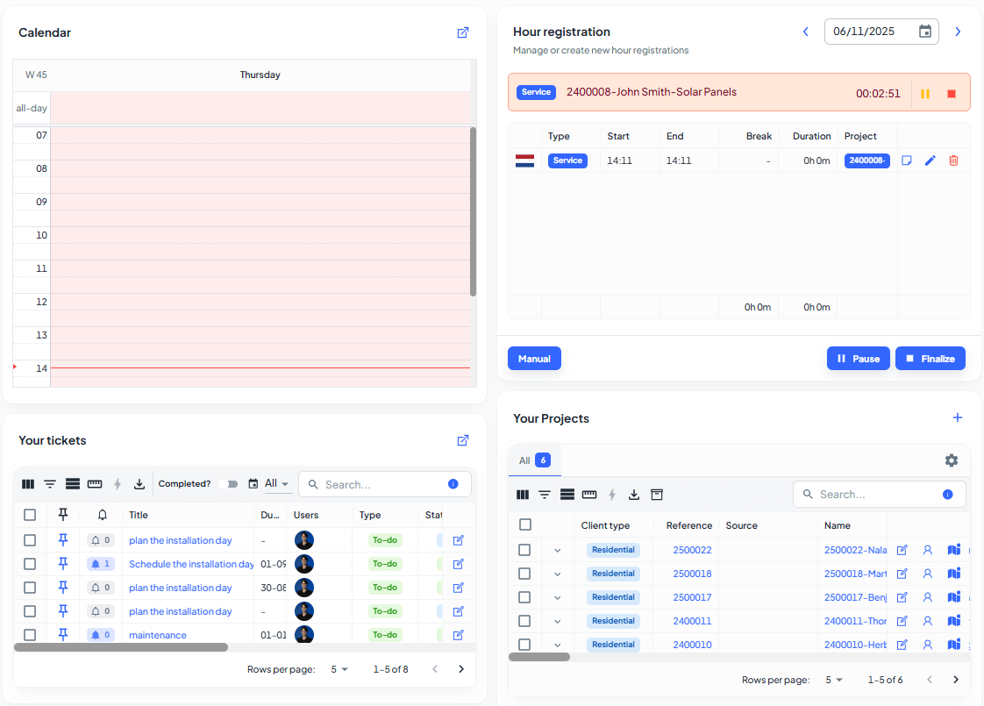Change tickets rows per page dropdown
The height and width of the screenshot is (706, 984).
coord(339,669)
